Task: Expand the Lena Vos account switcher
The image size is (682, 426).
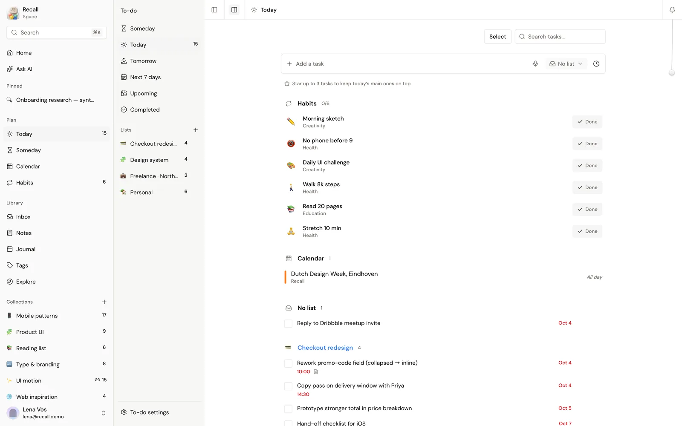Action: pyautogui.click(x=103, y=413)
